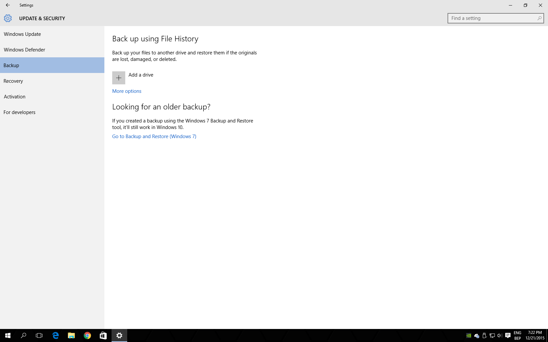
Task: Launch Microsoft Edge from the taskbar
Action: (x=55, y=335)
